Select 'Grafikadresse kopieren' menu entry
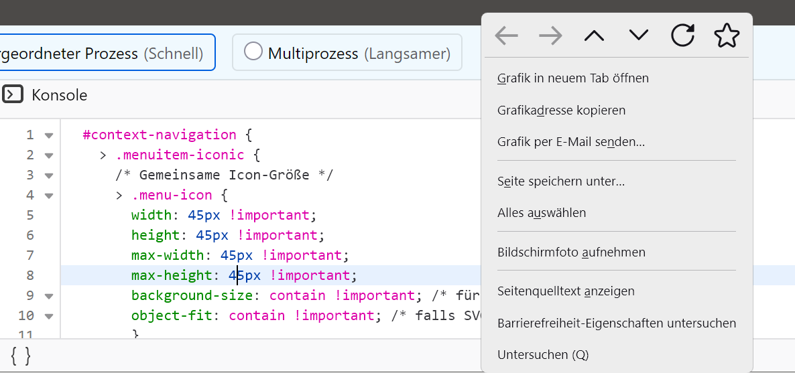 pos(561,110)
